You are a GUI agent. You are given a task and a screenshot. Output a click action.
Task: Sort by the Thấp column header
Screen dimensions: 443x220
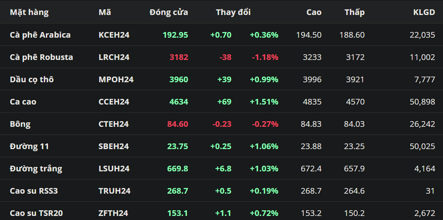click(354, 12)
